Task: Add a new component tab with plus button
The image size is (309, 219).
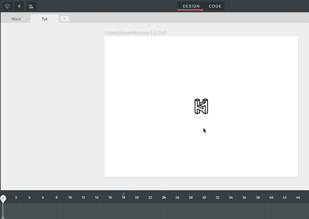Action: tap(65, 19)
